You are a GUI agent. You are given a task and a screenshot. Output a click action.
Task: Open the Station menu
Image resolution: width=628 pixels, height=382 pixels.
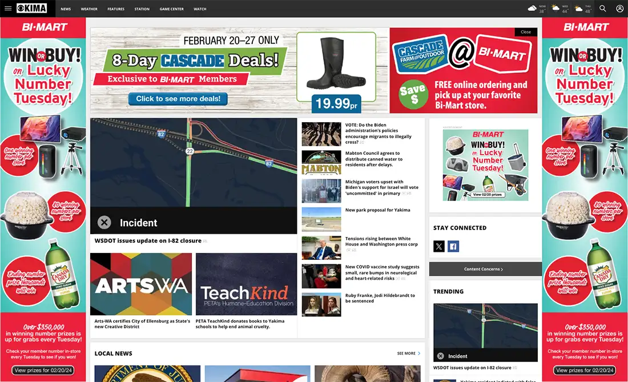point(142,9)
